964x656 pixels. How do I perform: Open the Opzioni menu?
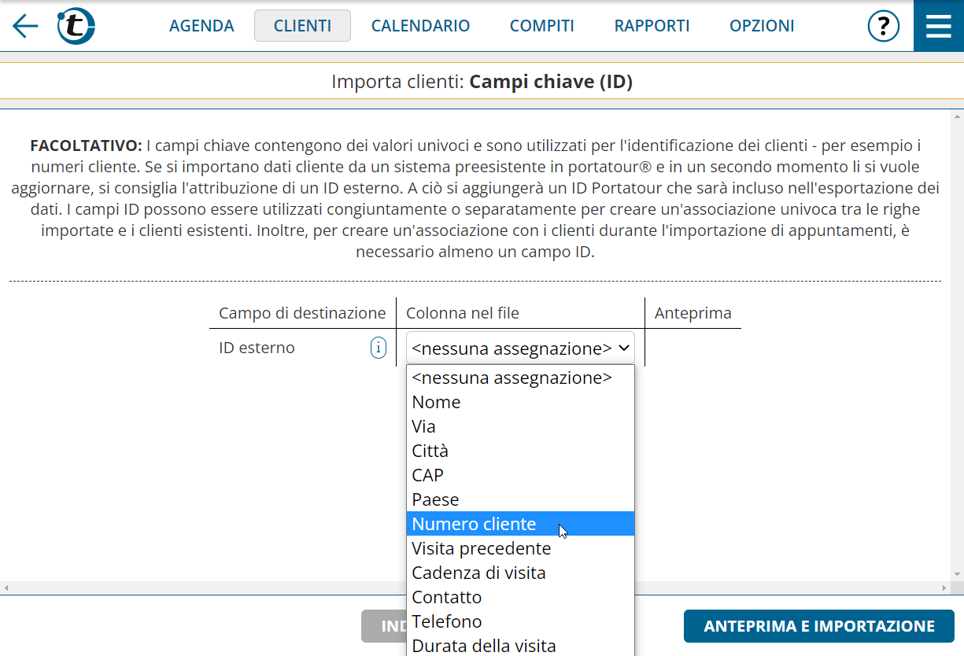(762, 26)
